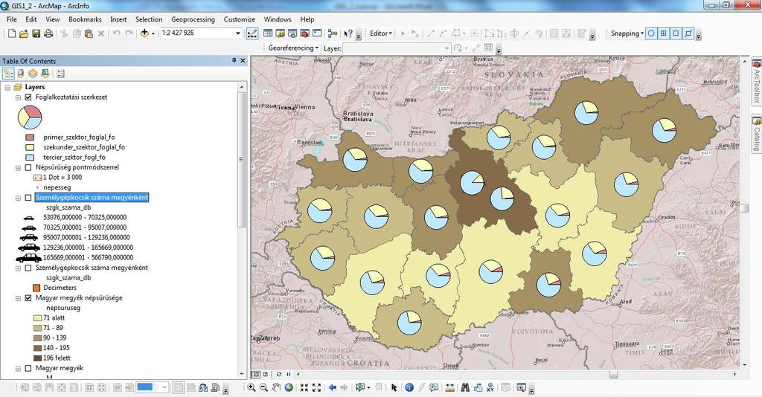Open the Customize menu
The width and height of the screenshot is (762, 397).
(x=239, y=19)
